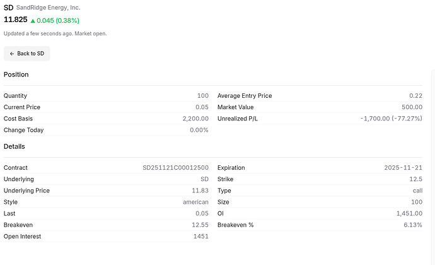Click the Underlying Price value 11.83

pos(200,191)
